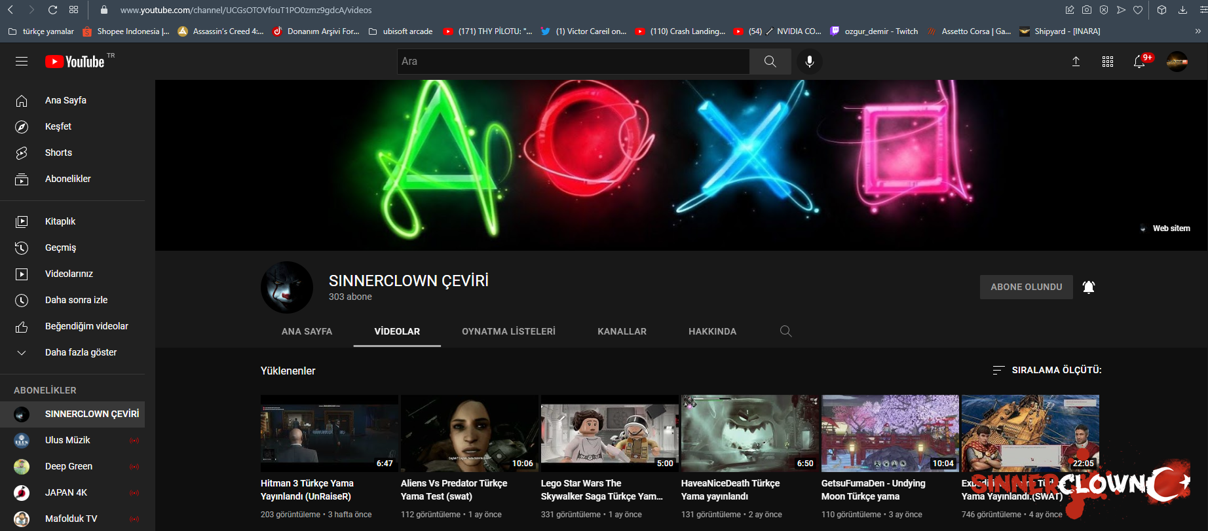Open HAKKINDA tab
This screenshot has height=531, width=1208.
coord(712,331)
